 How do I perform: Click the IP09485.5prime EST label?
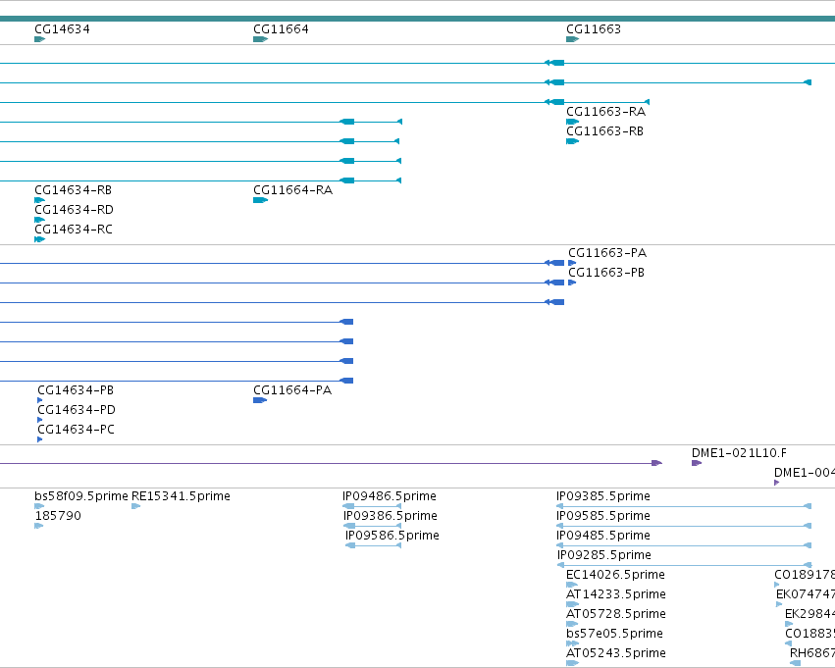[603, 536]
